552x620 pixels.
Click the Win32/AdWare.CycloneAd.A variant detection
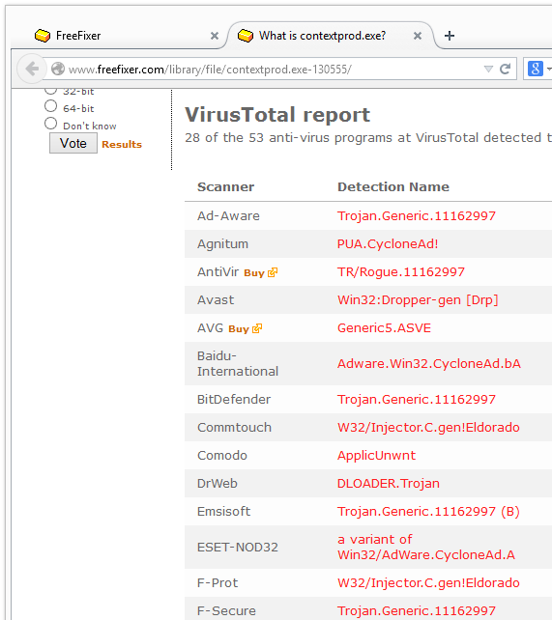[426, 548]
